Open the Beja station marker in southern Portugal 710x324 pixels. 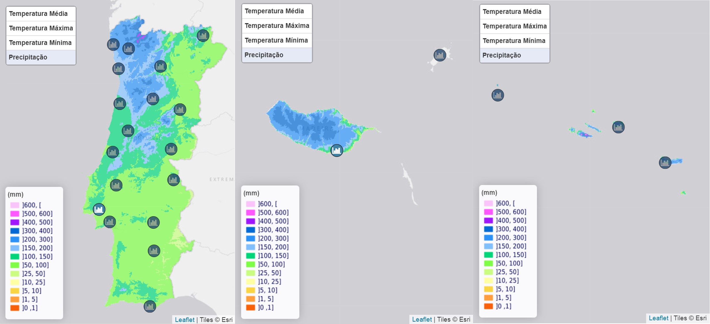[x=154, y=251]
